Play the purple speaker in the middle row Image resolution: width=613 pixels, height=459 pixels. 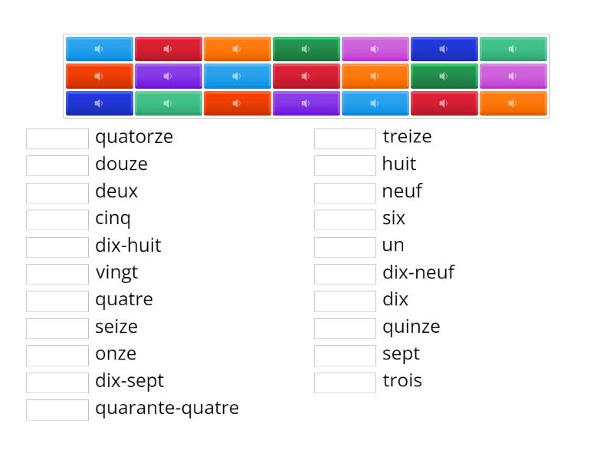[169, 76]
